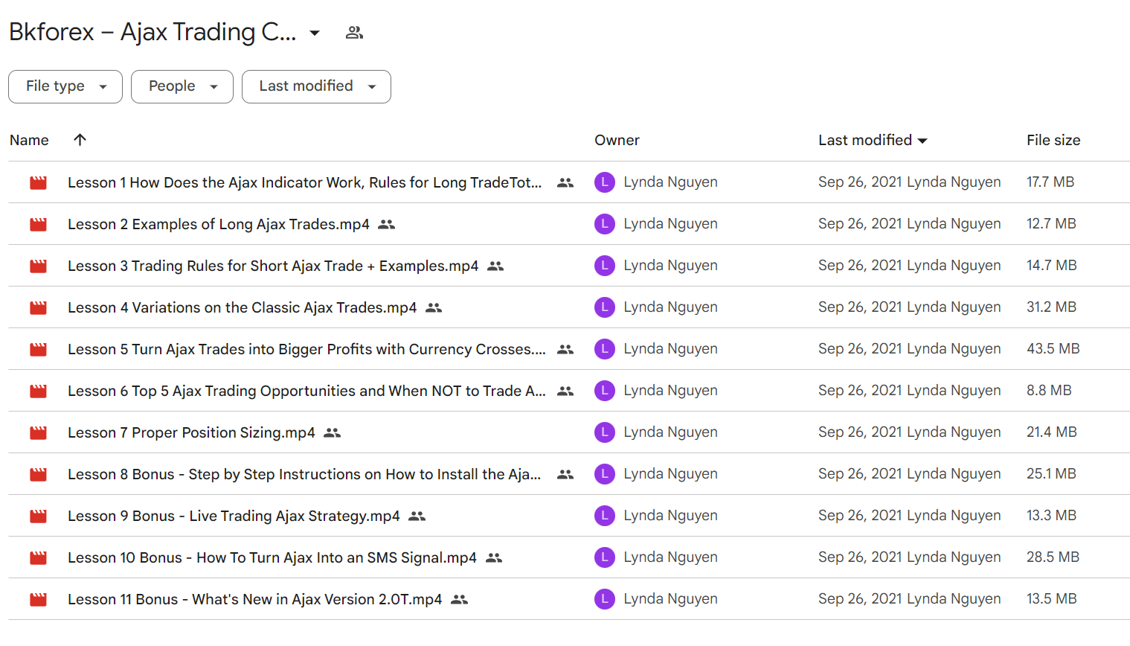Image resolution: width=1130 pixels, height=646 pixels.
Task: Open Lesson 5 Turn Ajax Trades into Bigger Profits
Action: pyautogui.click(x=306, y=349)
